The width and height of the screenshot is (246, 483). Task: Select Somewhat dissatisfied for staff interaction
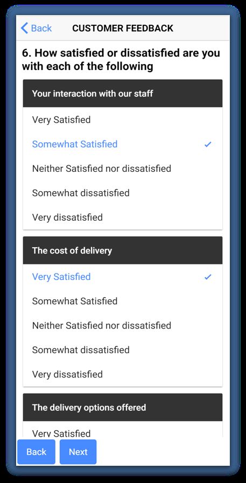pyautogui.click(x=123, y=193)
